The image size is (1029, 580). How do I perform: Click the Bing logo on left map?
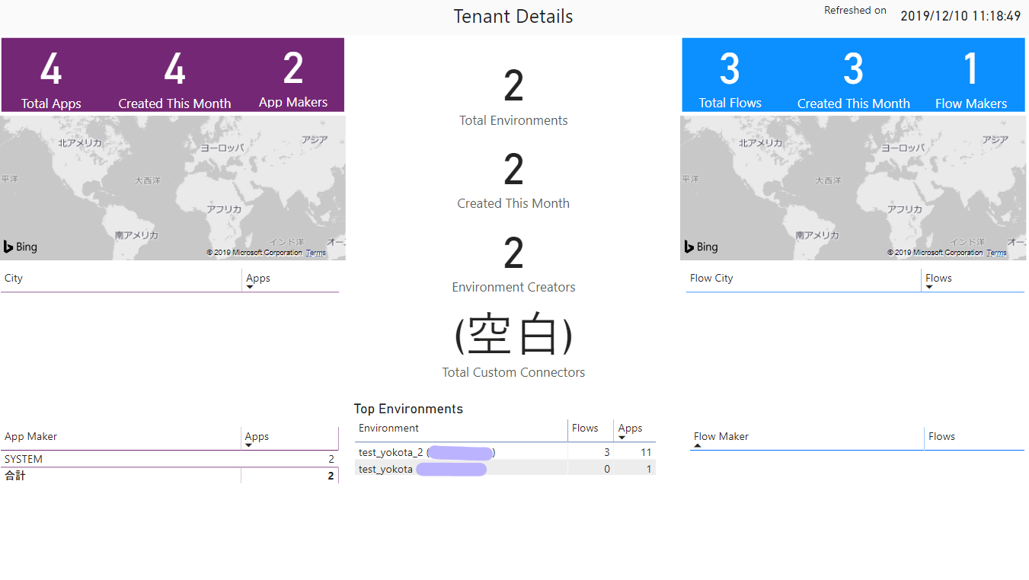[x=21, y=247]
